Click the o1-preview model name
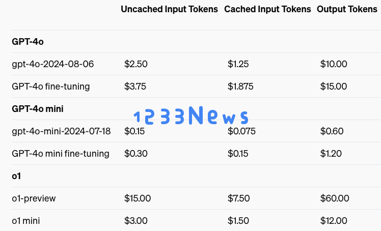This screenshot has height=231, width=381. [x=34, y=198]
